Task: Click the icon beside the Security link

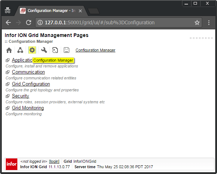Action: tap(8, 96)
